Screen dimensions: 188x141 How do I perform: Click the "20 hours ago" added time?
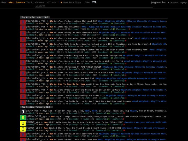coord(42,119)
